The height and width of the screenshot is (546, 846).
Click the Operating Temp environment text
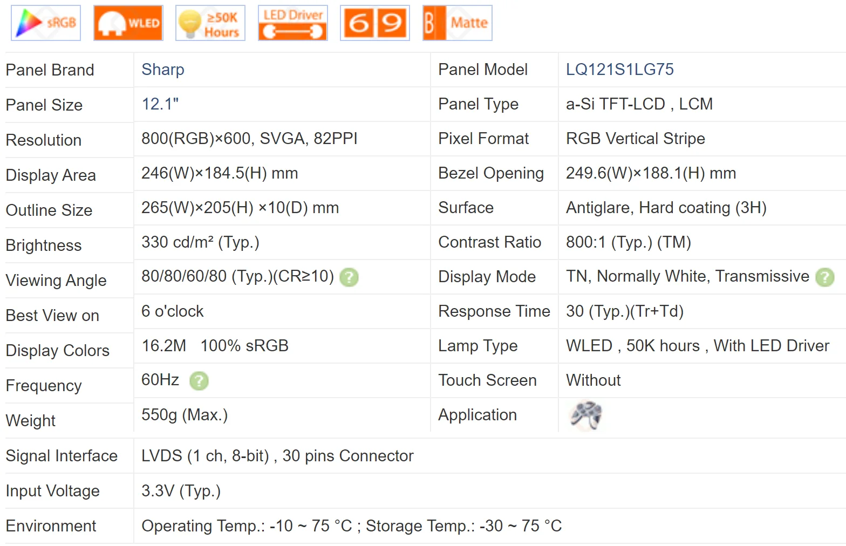tap(351, 526)
